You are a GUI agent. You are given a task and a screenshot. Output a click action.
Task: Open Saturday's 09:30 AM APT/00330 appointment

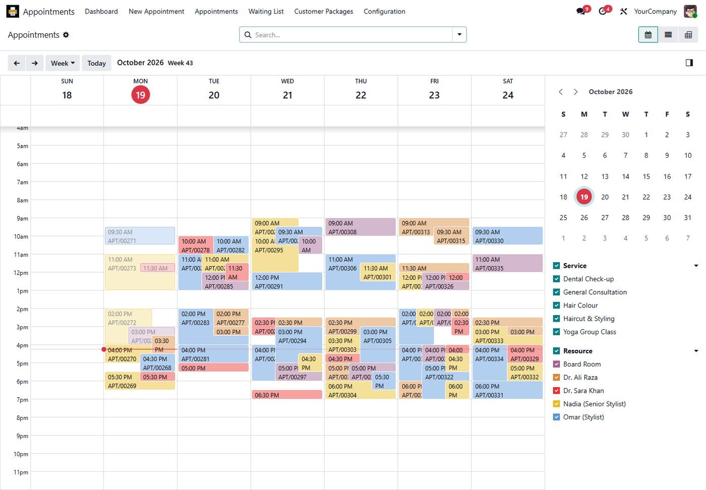507,236
